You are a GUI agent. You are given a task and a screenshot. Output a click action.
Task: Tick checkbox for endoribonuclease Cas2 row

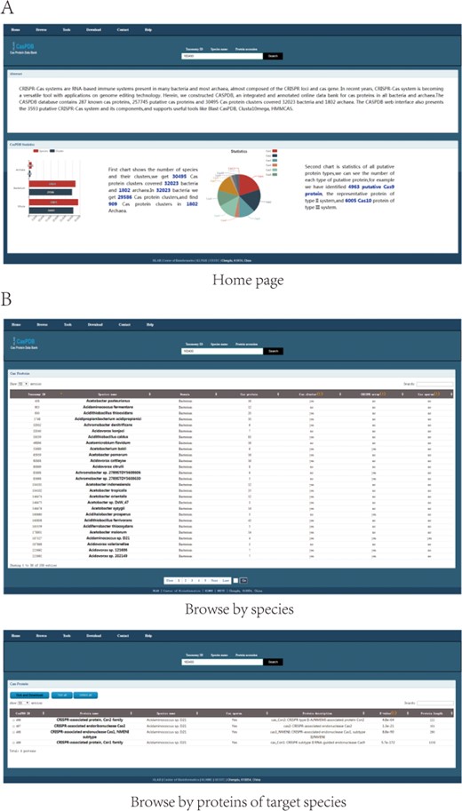coord(12,726)
